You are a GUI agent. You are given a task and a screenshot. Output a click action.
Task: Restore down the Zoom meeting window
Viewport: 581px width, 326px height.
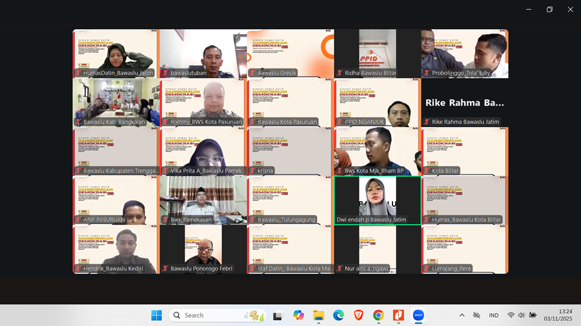(x=549, y=9)
